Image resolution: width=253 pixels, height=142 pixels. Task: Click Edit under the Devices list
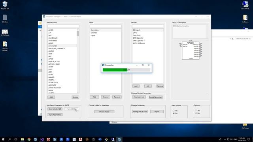[148, 86]
